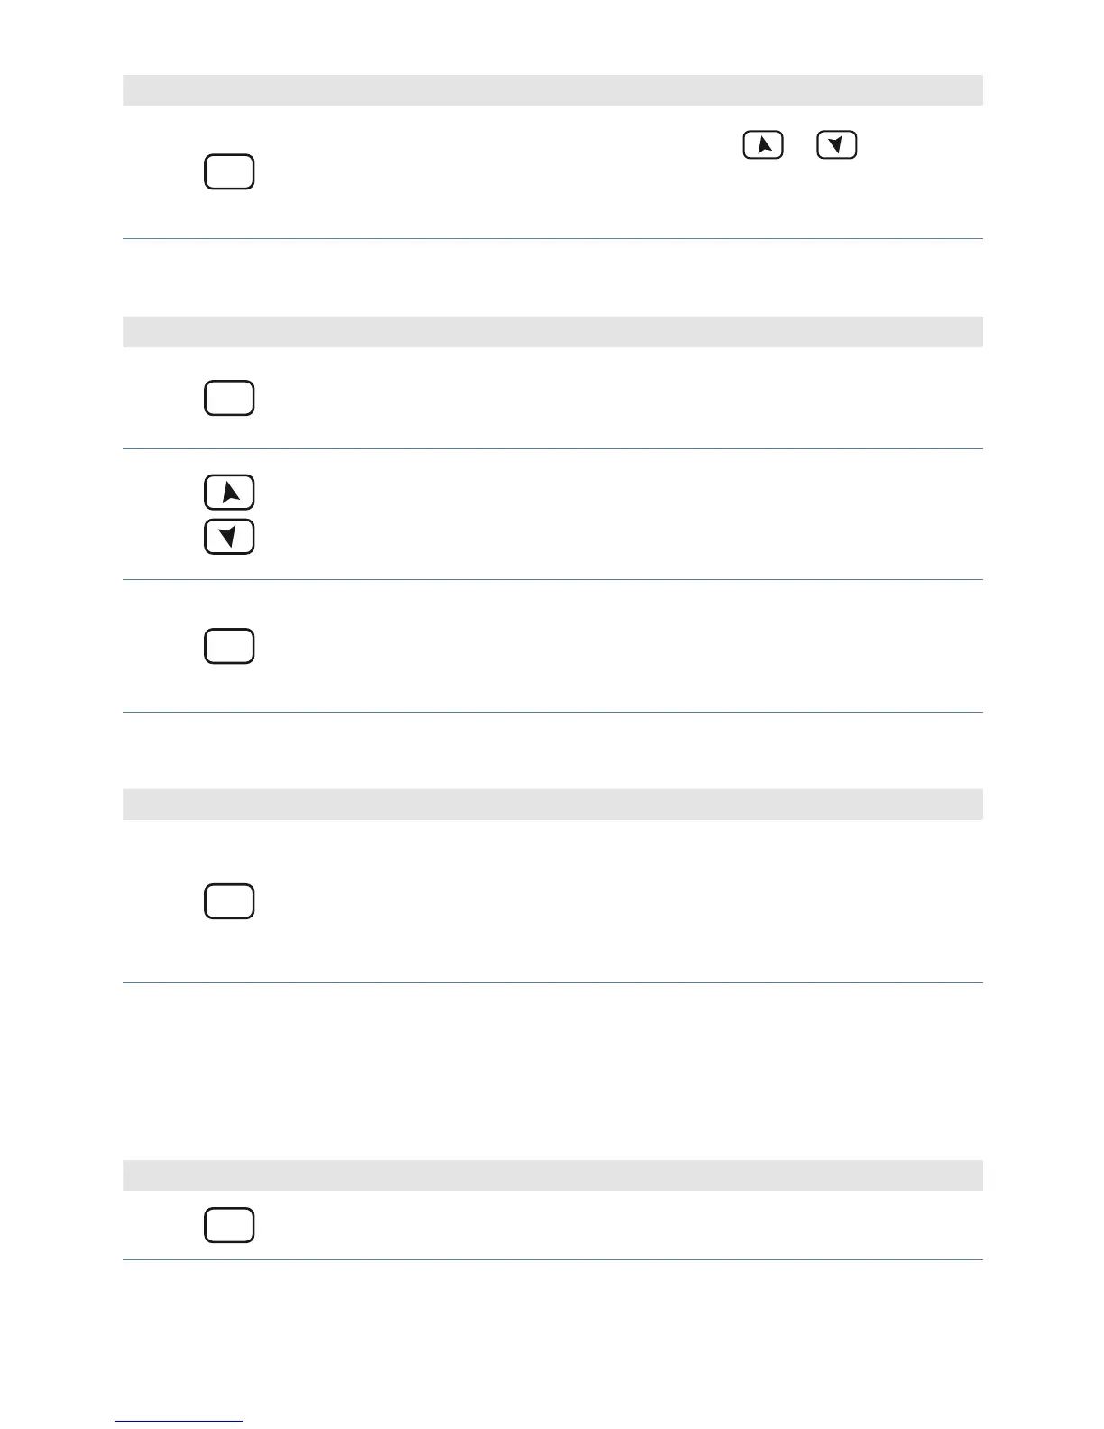Click the large up arrow button in the second table

coord(229,493)
